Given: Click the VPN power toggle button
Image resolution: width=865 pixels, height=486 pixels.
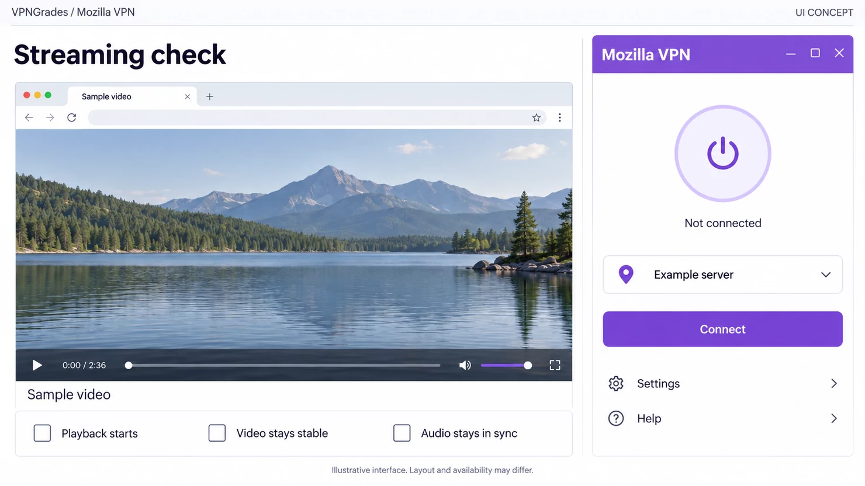Looking at the screenshot, I should (x=723, y=154).
